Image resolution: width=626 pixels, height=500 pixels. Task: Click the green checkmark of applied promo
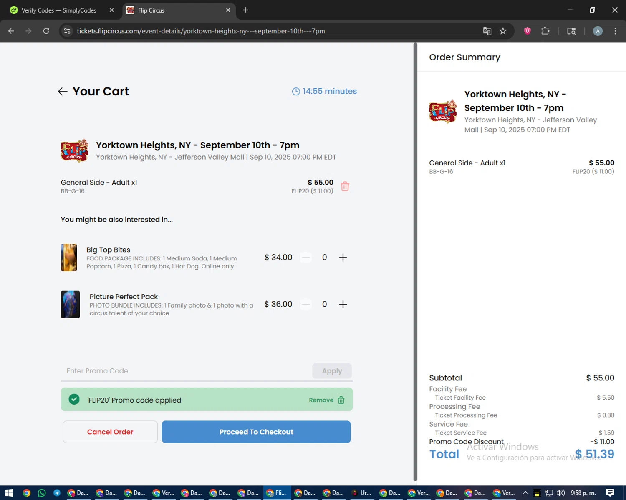(74, 399)
